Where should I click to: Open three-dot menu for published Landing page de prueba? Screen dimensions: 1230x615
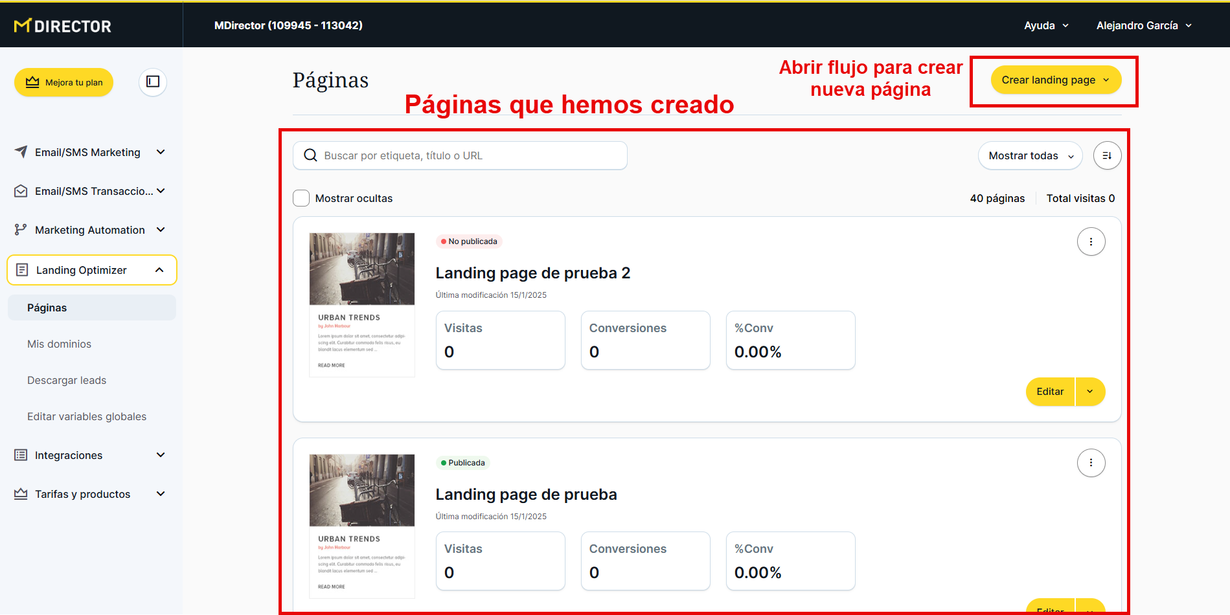pyautogui.click(x=1091, y=463)
